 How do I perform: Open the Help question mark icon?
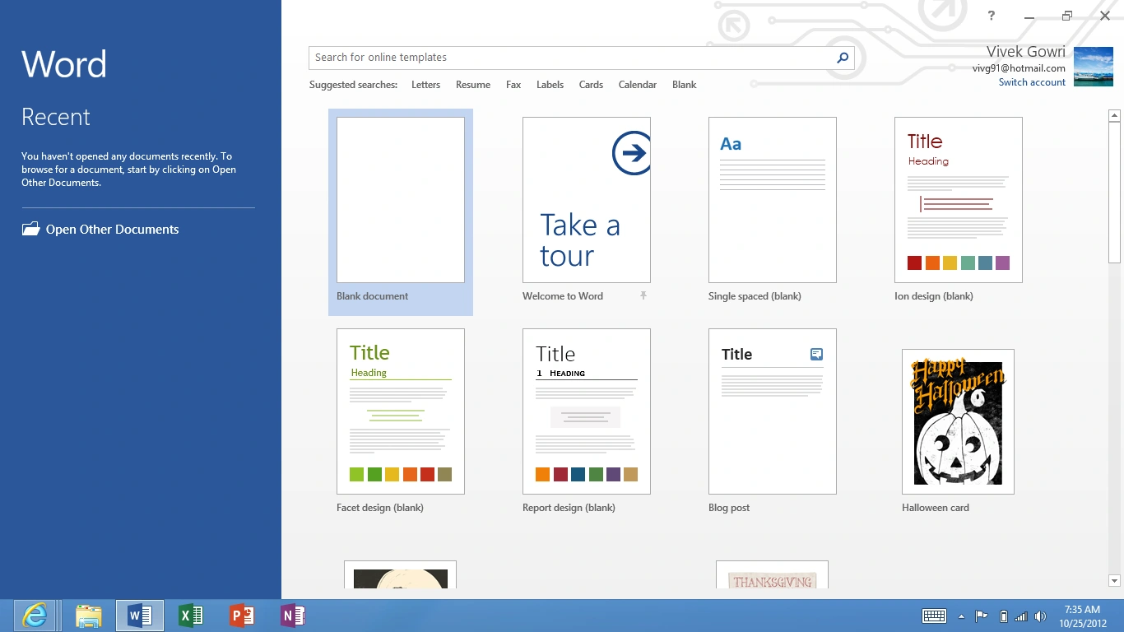click(x=992, y=16)
